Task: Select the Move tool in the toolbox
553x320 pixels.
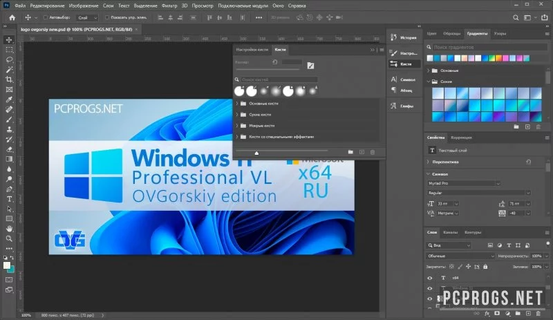Action: tap(9, 39)
